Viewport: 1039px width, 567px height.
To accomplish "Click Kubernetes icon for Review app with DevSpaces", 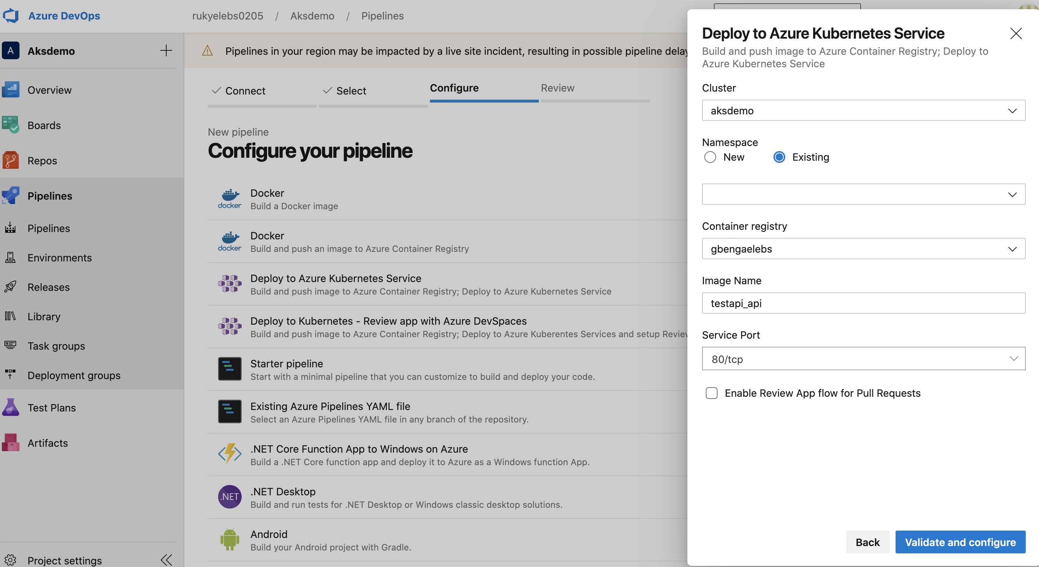I will [229, 327].
